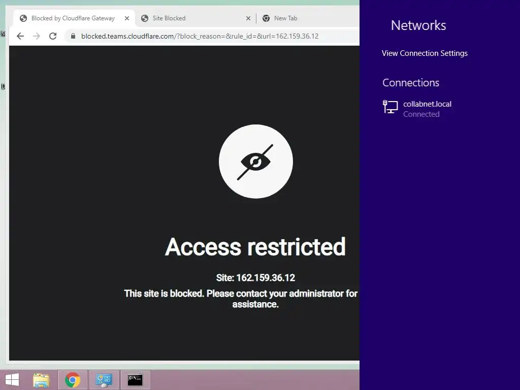Click the network computer icon beside collabnet.local
The height and width of the screenshot is (390, 520).
coord(391,107)
